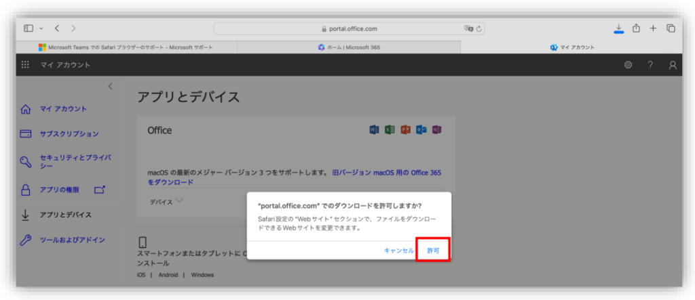Click the download arrow icon in sidebar

tap(25, 215)
